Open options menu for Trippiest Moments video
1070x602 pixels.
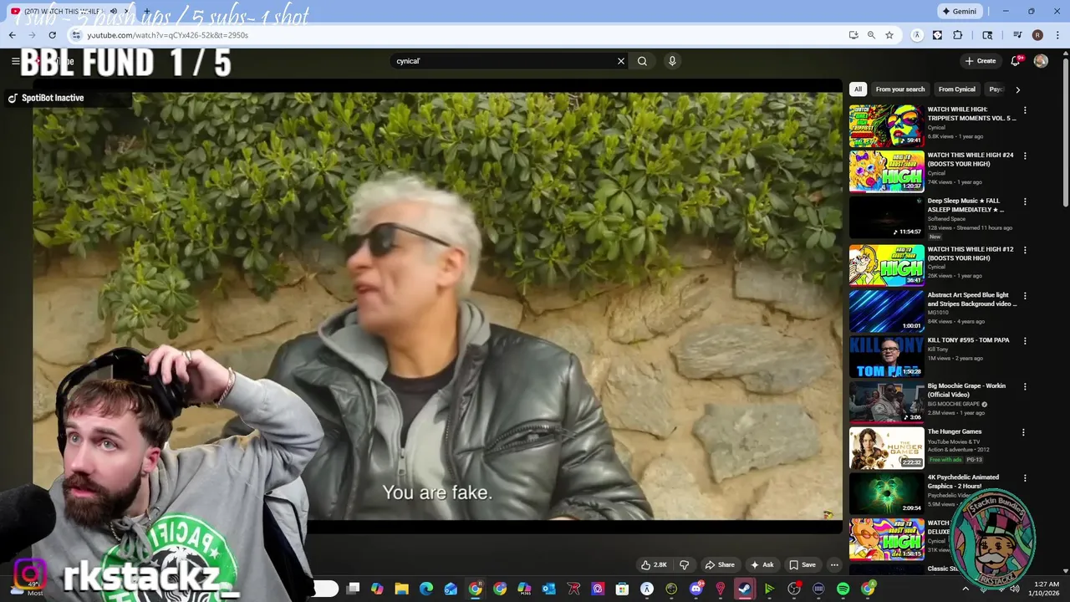[x=1025, y=110]
